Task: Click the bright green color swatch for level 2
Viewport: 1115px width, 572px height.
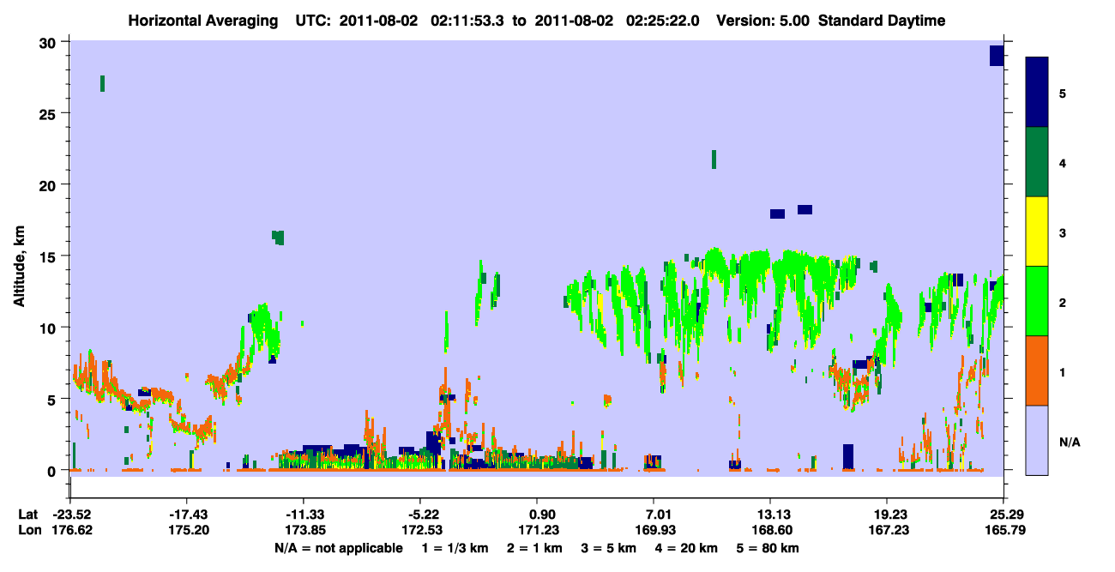Action: point(1037,301)
